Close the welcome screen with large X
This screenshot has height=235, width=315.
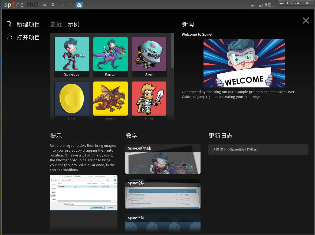tap(306, 21)
